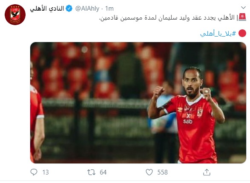This screenshot has width=250, height=183.
Task: Click the 64 retweets count
Action: tap(103, 172)
